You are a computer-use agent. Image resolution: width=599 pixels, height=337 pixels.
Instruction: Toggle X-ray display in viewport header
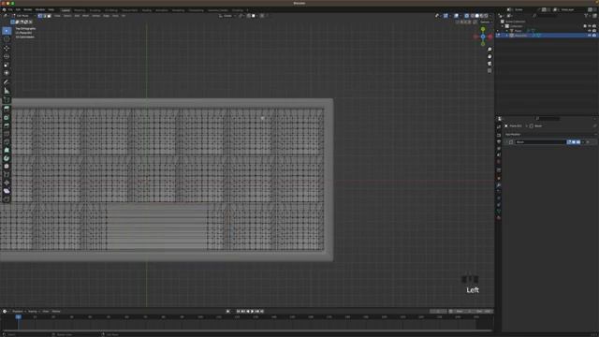point(466,16)
